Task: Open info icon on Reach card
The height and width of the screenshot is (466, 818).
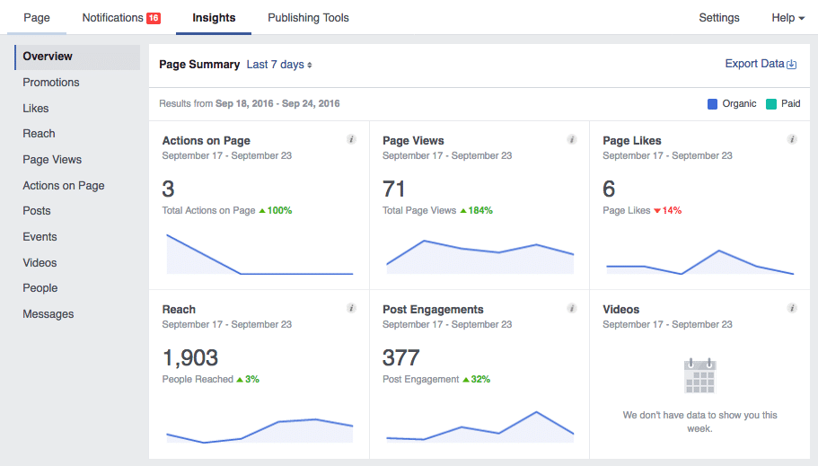Action: 352,308
